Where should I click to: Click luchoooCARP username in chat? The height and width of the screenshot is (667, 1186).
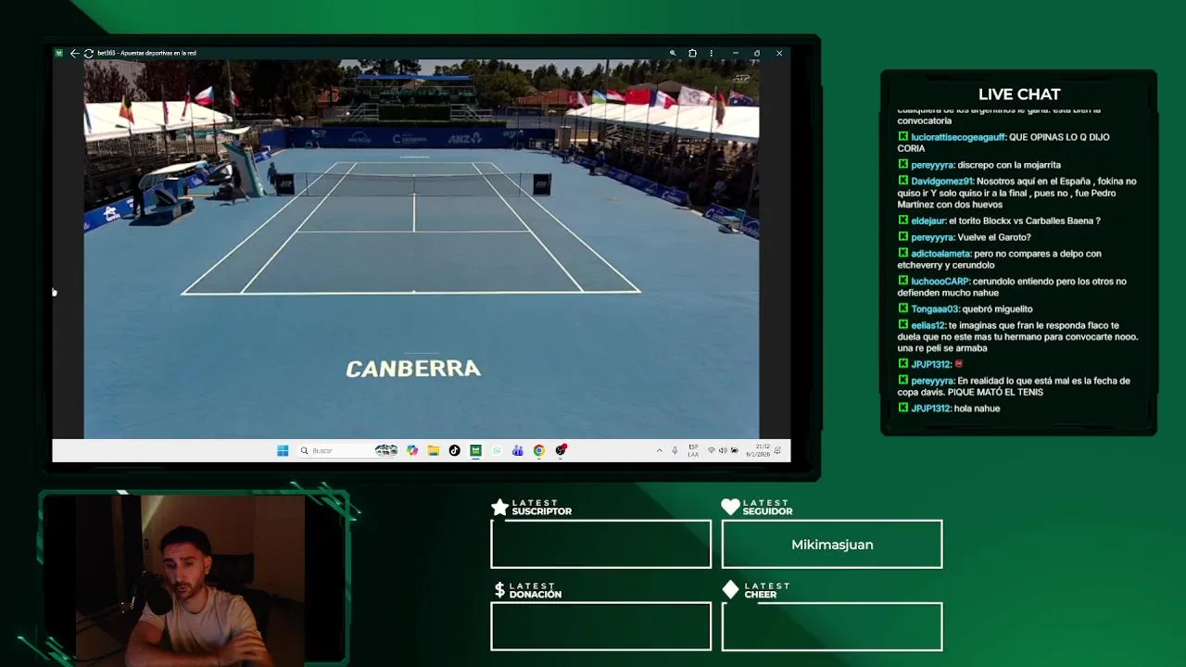tap(940, 282)
